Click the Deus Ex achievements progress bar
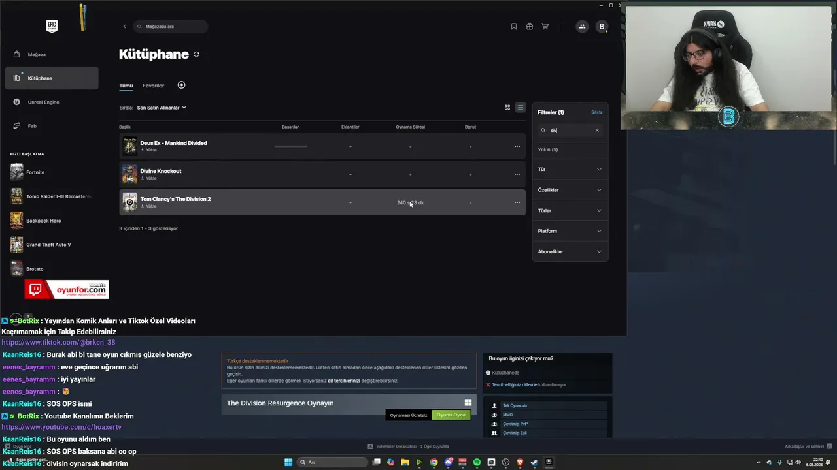The height and width of the screenshot is (470, 837). 290,146
